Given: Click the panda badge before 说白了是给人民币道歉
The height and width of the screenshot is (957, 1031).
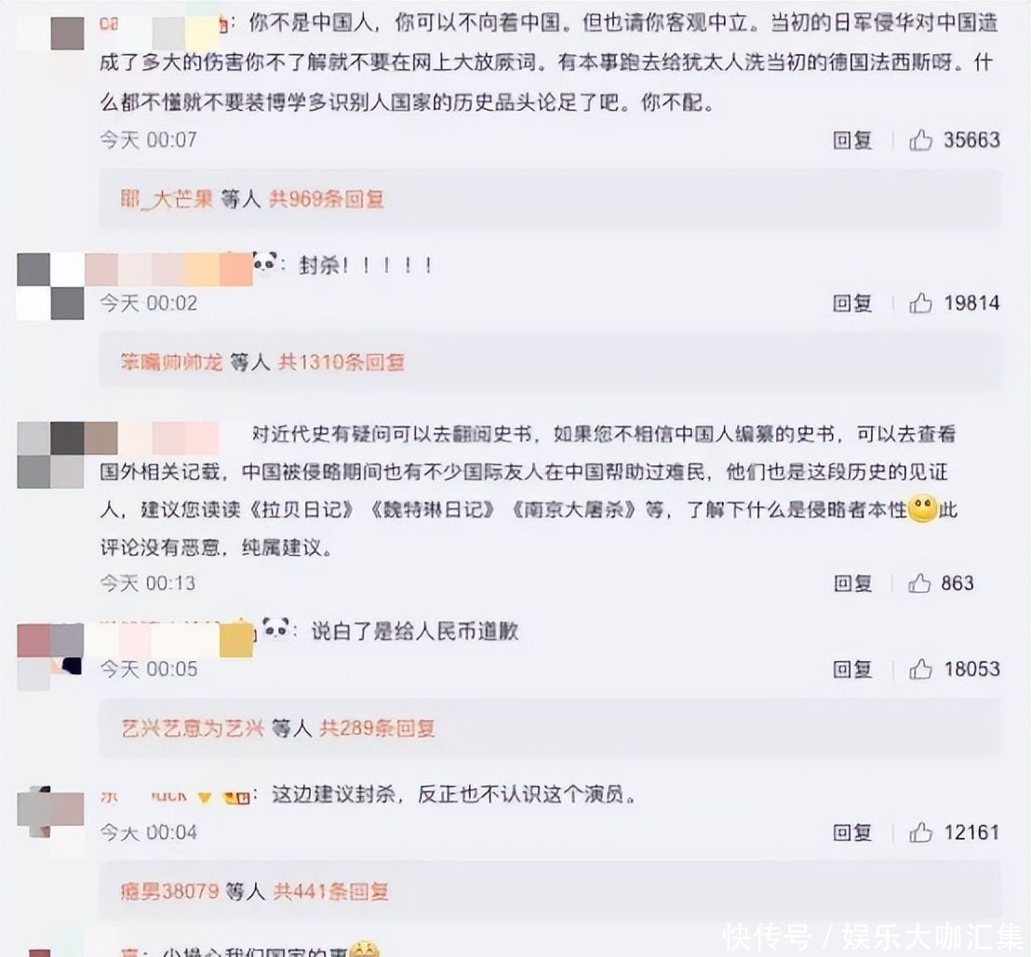Looking at the screenshot, I should coord(276,630).
